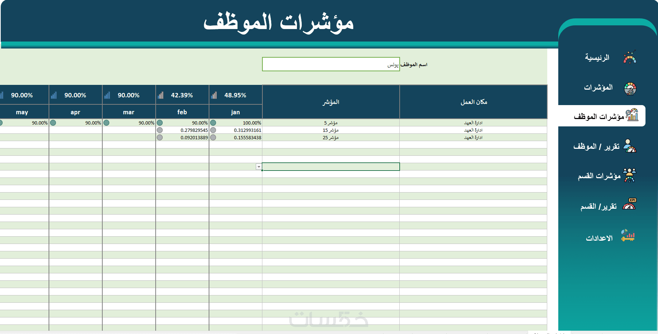Click the gauge icon beside الرئيسية
658x334 pixels.
coord(630,57)
